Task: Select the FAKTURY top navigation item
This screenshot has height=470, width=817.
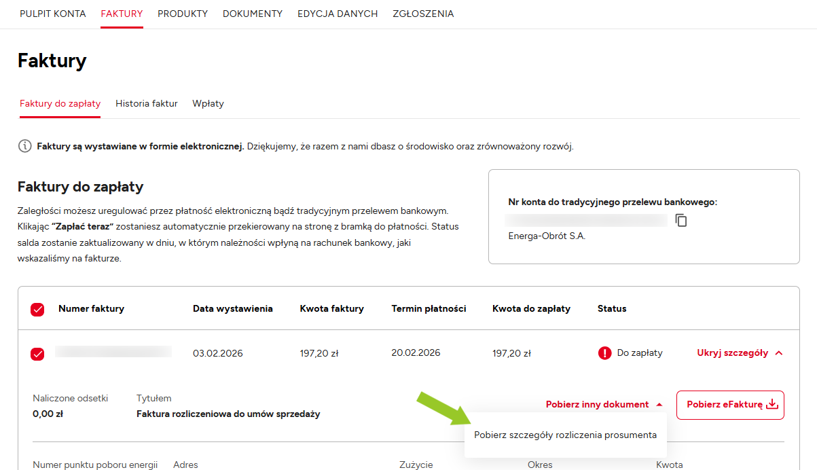Action: click(x=122, y=14)
